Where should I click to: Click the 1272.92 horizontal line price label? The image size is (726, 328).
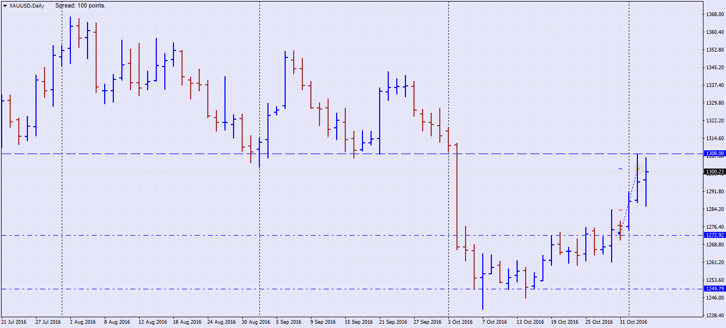coord(714,235)
